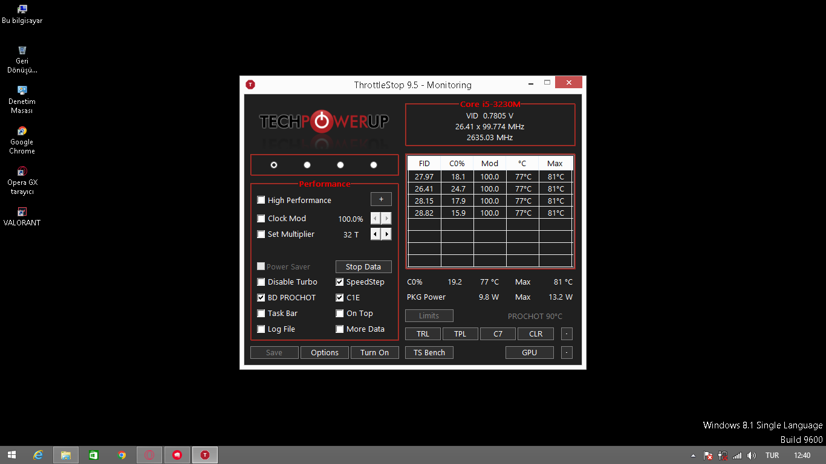The image size is (826, 464).
Task: Click the VID 0.7805 V reading
Action: click(x=490, y=115)
